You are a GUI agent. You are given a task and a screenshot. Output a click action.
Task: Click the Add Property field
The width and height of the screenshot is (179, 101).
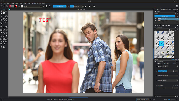click(164, 96)
